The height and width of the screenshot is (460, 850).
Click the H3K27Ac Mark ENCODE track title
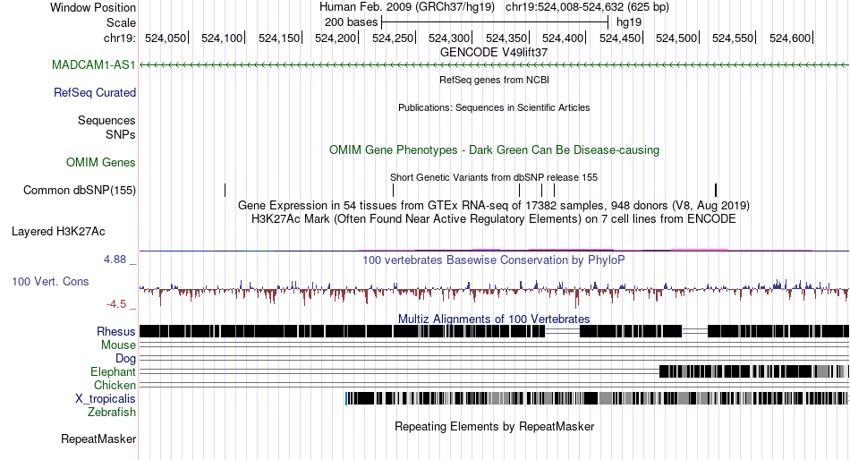tap(494, 219)
